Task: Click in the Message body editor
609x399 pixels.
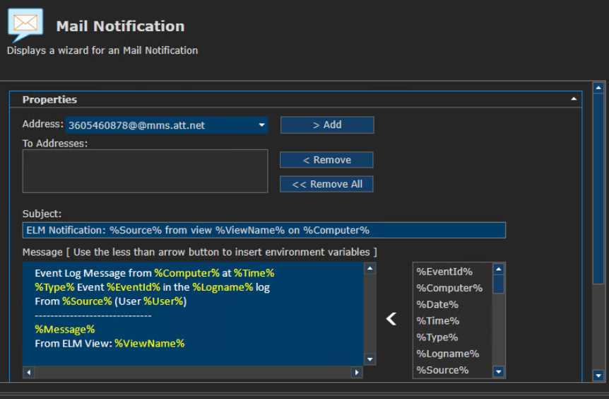Action: coord(193,314)
